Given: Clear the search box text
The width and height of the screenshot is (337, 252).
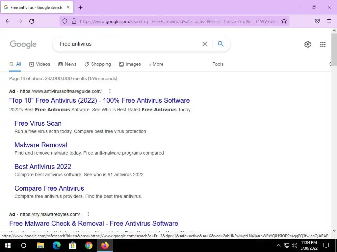Looking at the screenshot, I should (205, 44).
